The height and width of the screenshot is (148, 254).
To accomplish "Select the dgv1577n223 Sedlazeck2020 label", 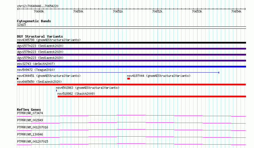I will (x=40, y=46).
